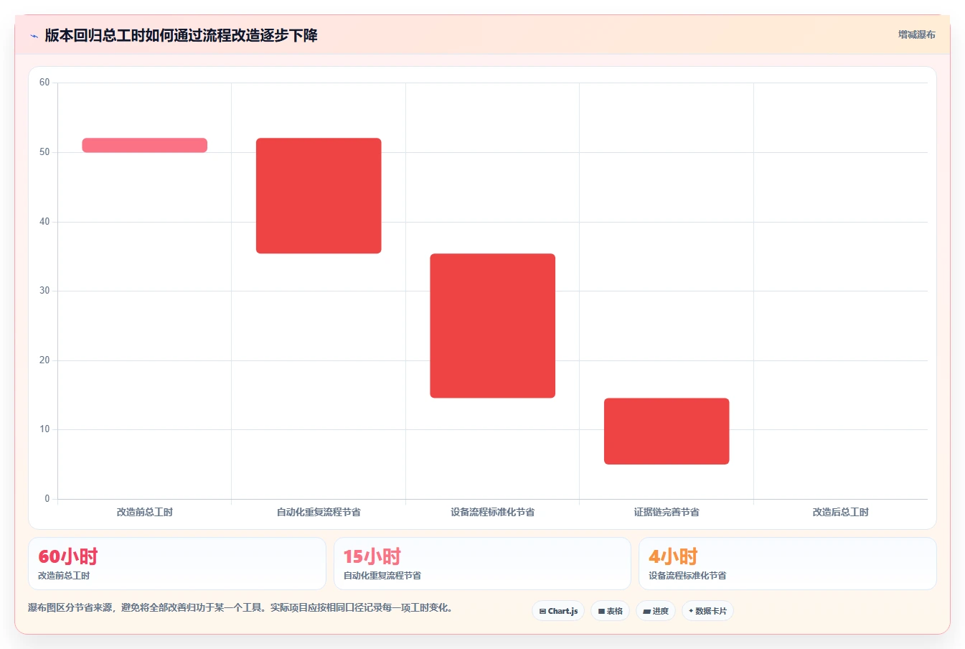Click the red 证据链完善节省 bar
Viewport: 965px width, 649px height.
point(667,431)
